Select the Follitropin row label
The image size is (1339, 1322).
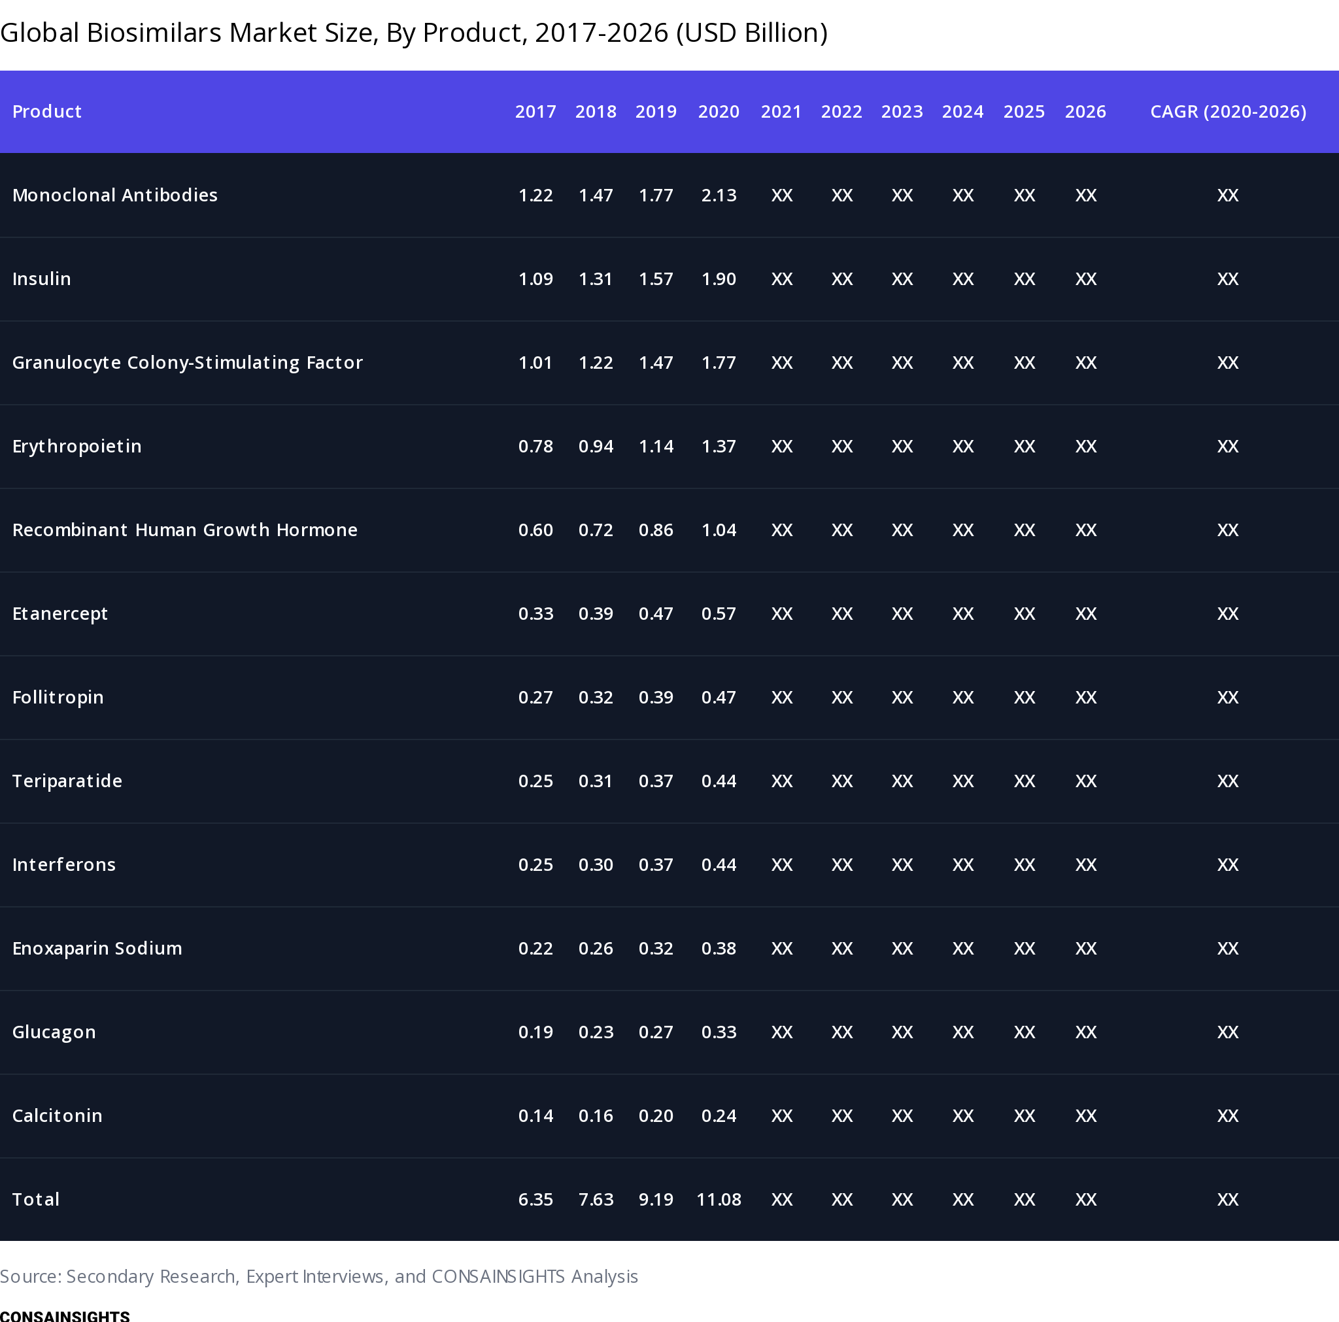click(58, 698)
